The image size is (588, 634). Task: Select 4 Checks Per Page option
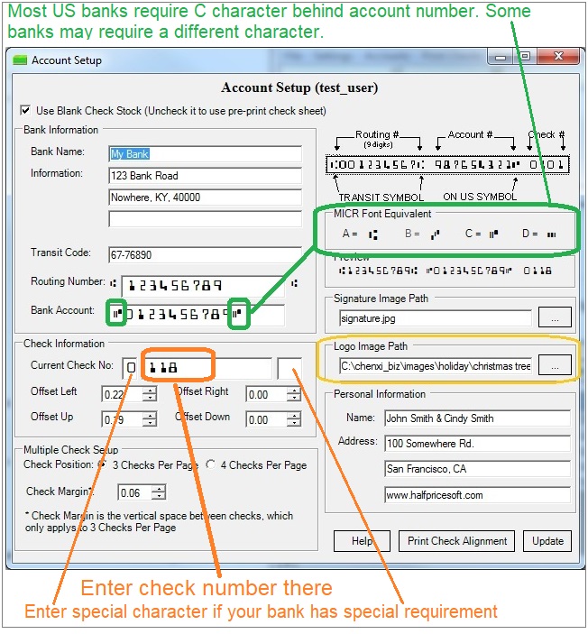point(211,465)
